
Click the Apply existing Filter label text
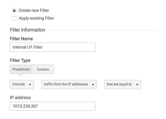pyautogui.click(x=37, y=18)
